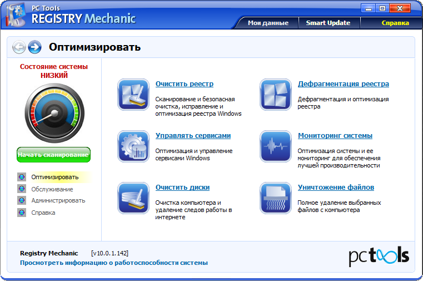Click the pctools logo at bottom right
Image resolution: width=423 pixels, height=281 pixels.
pyautogui.click(x=379, y=255)
